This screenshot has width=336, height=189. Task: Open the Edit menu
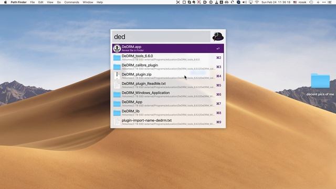pos(41,2)
